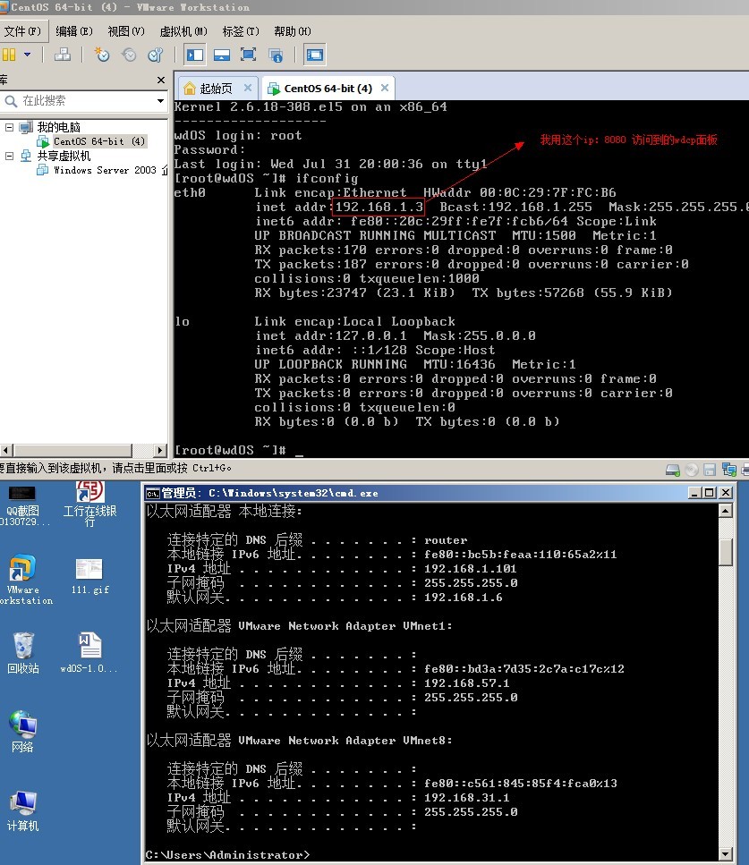Collapse the 共享虚拟机 tree node
749x865 pixels.
(9, 157)
